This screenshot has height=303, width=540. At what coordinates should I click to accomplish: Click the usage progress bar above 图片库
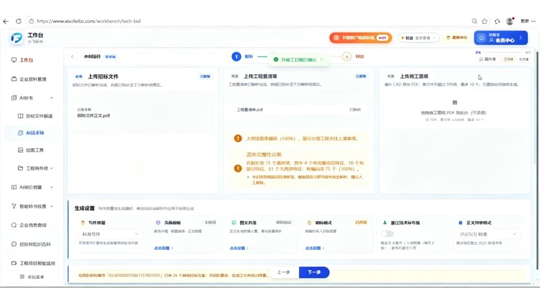[503, 52]
